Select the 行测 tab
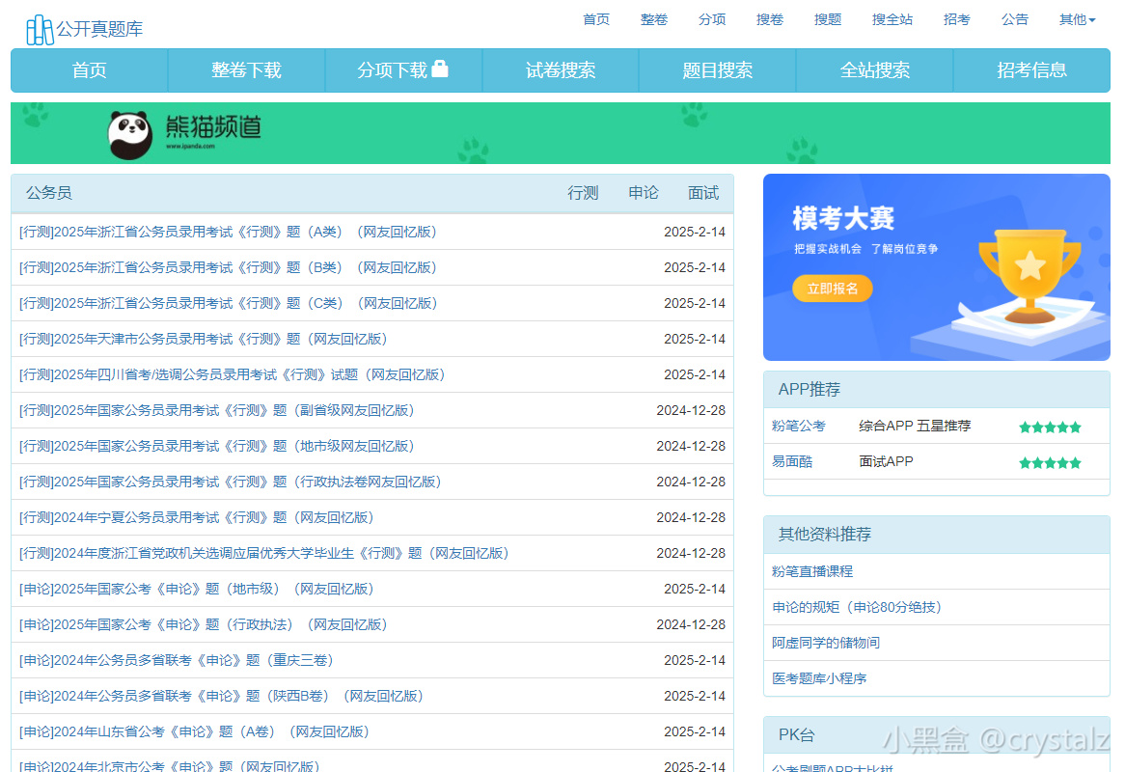The width and height of the screenshot is (1125, 772). pos(583,192)
